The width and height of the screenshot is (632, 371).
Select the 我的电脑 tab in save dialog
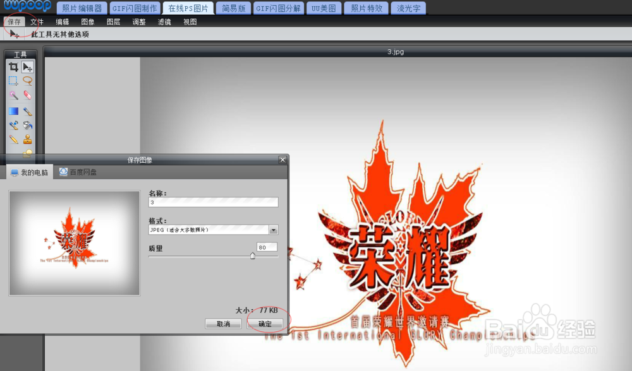click(x=30, y=173)
